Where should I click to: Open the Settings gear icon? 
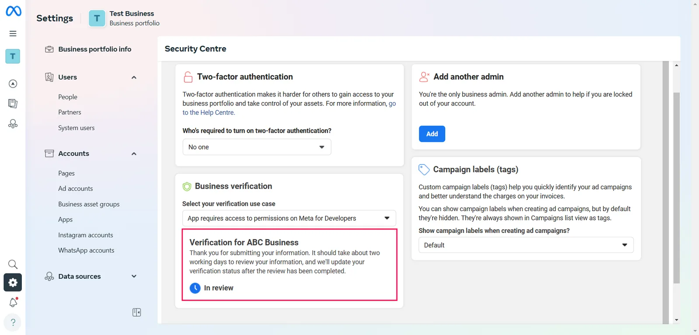[13, 282]
